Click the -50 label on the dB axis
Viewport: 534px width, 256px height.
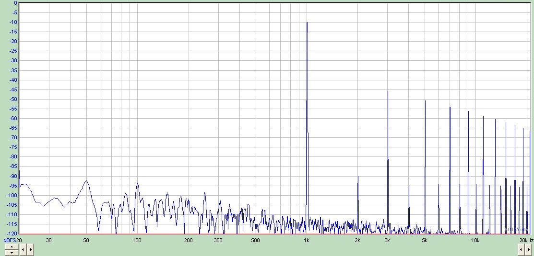coord(13,99)
